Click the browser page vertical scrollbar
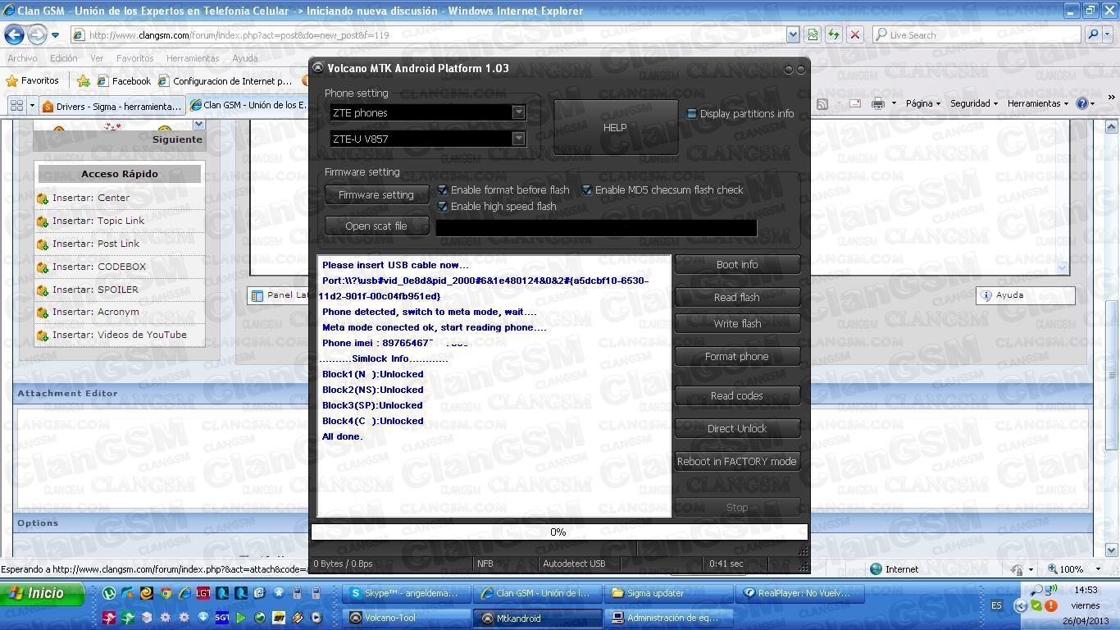 tap(1112, 338)
